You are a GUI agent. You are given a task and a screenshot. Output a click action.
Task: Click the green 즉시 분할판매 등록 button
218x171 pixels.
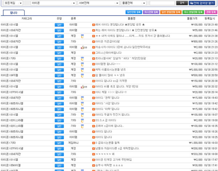click(193, 12)
